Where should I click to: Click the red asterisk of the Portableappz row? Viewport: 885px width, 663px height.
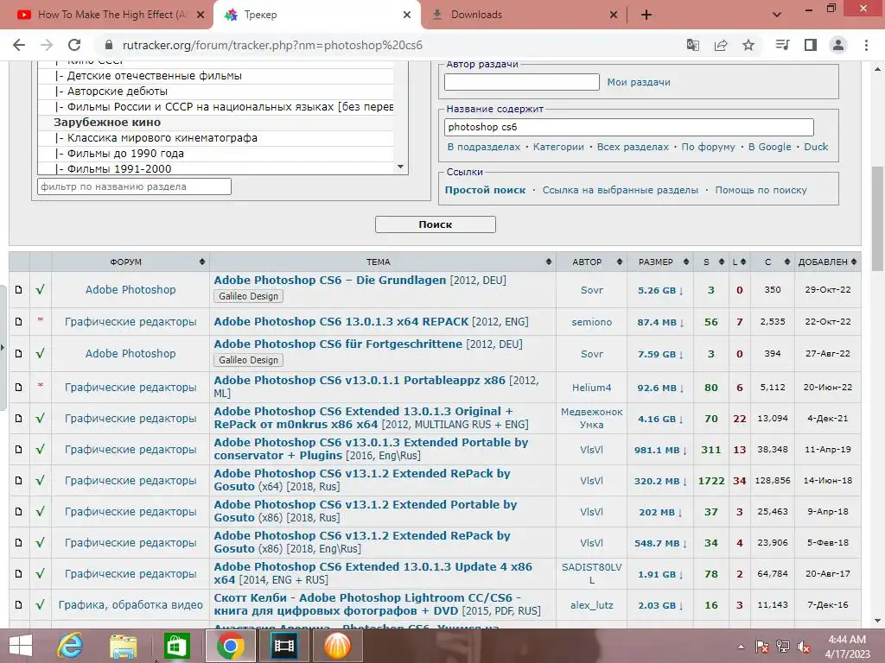[40, 386]
